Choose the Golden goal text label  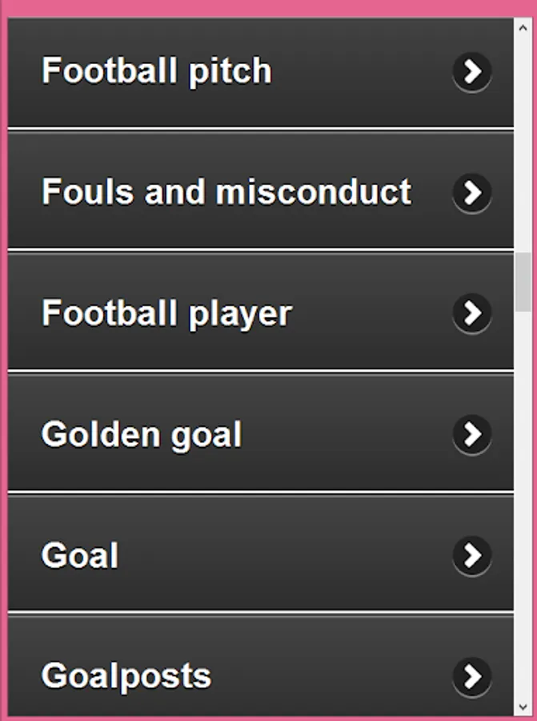point(142,435)
